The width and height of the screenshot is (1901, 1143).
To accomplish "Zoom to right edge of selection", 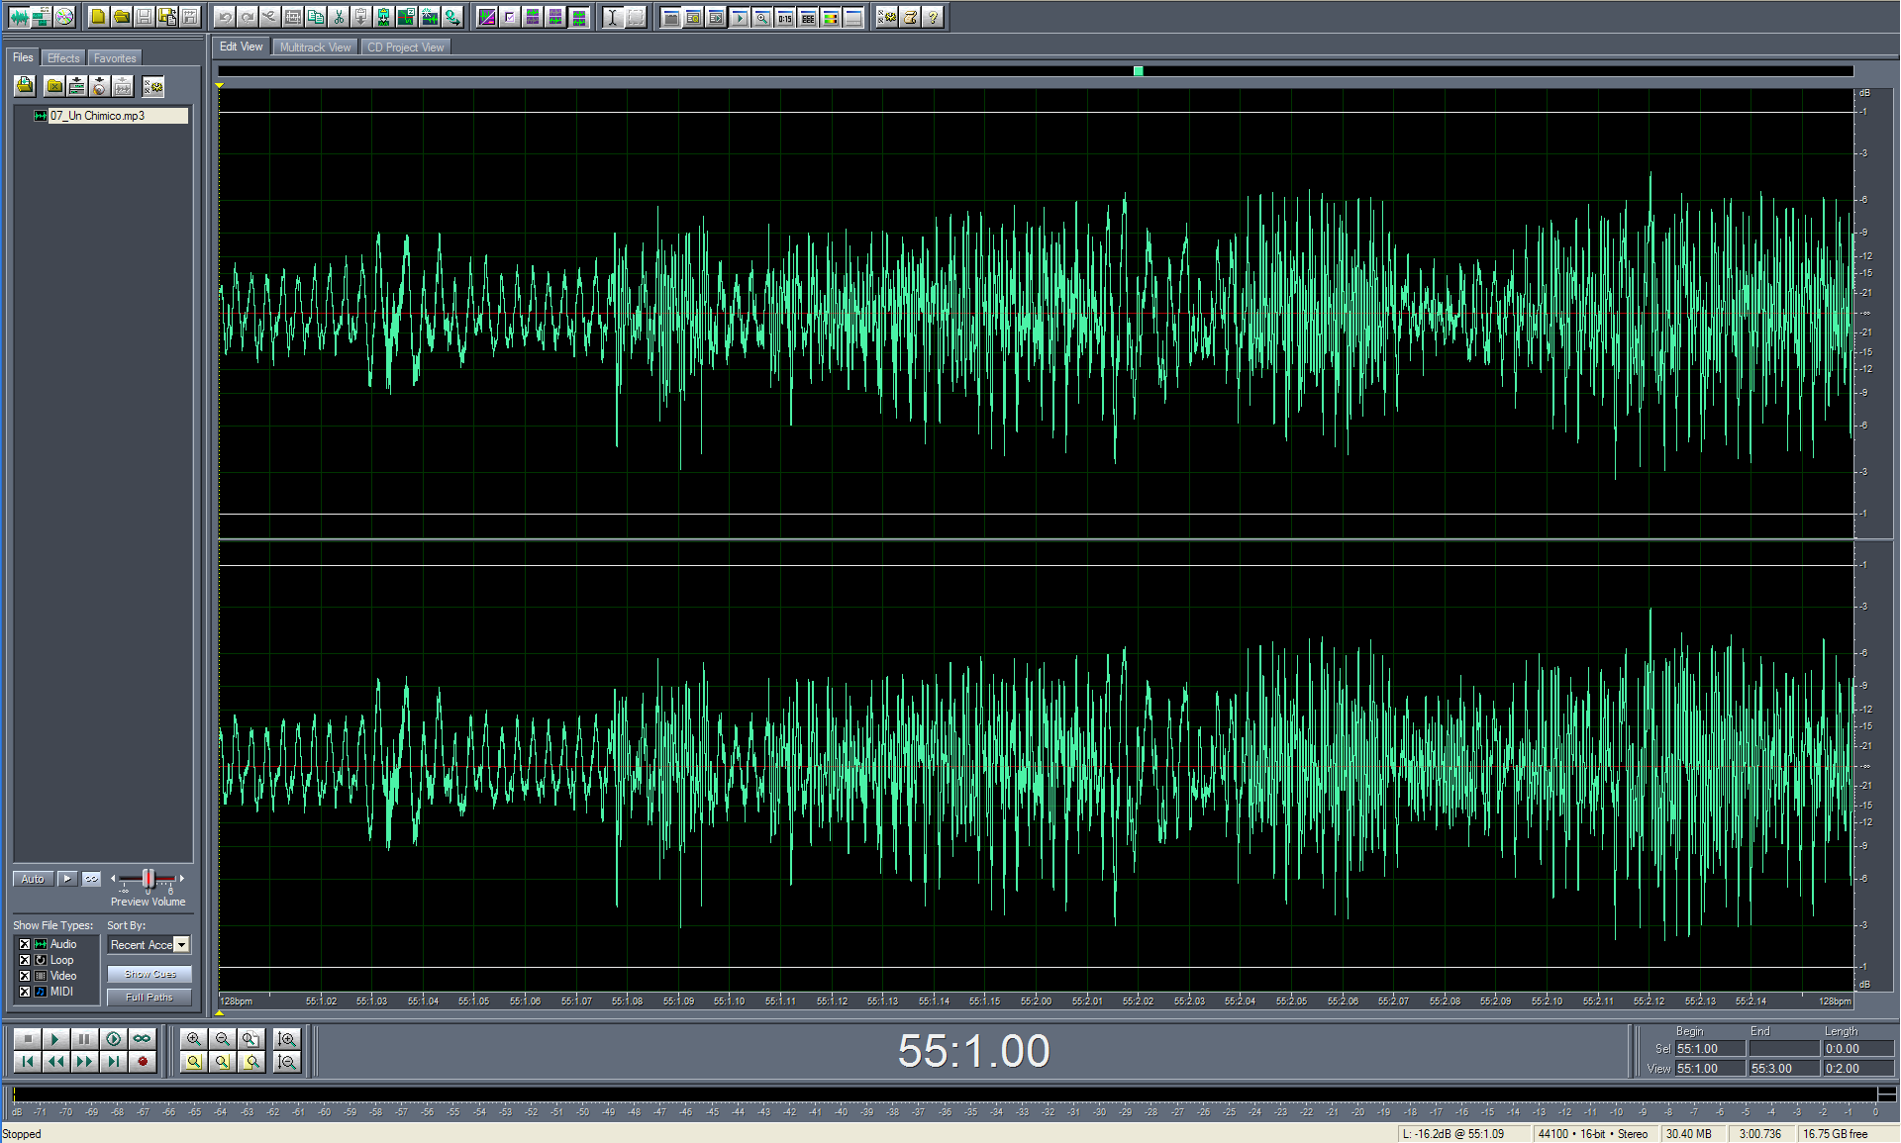I will pyautogui.click(x=251, y=1062).
